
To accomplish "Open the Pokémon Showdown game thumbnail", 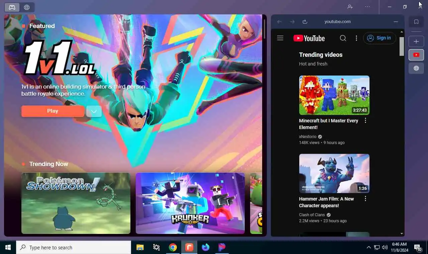I will click(76, 203).
